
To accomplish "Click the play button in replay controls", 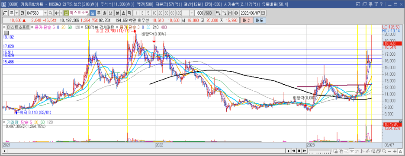I will 289,151.
